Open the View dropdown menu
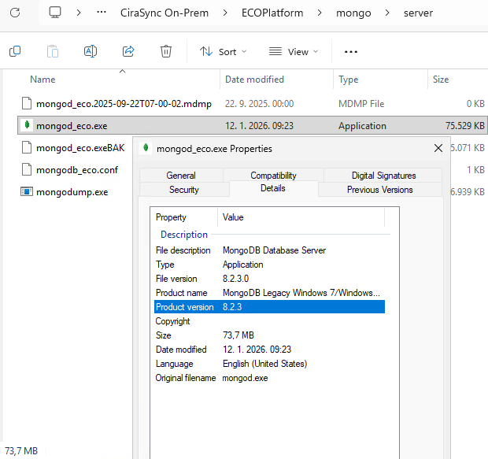 point(294,51)
